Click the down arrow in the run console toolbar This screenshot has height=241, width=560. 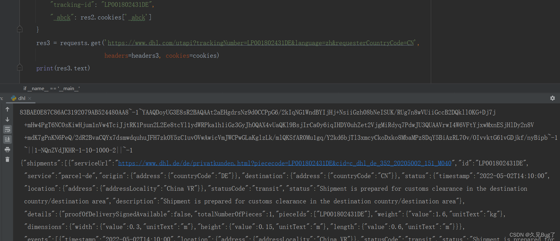point(7,119)
